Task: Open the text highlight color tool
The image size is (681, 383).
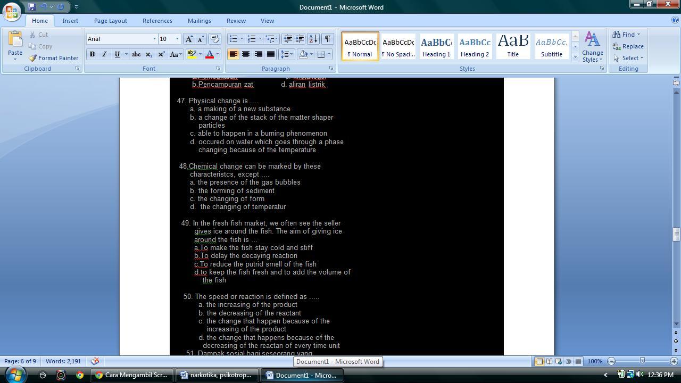Action: pyautogui.click(x=192, y=54)
